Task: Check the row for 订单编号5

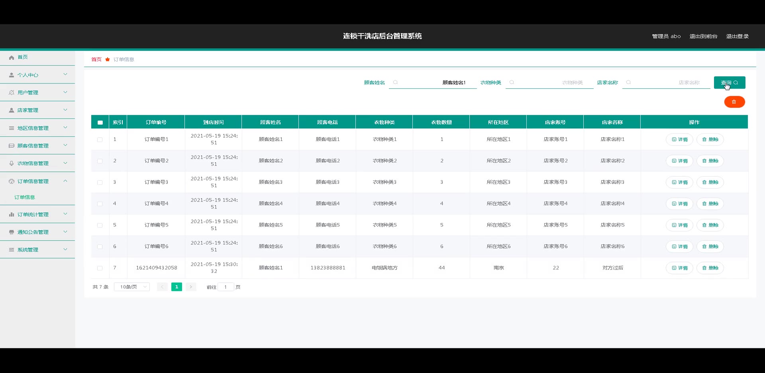Action: click(100, 225)
